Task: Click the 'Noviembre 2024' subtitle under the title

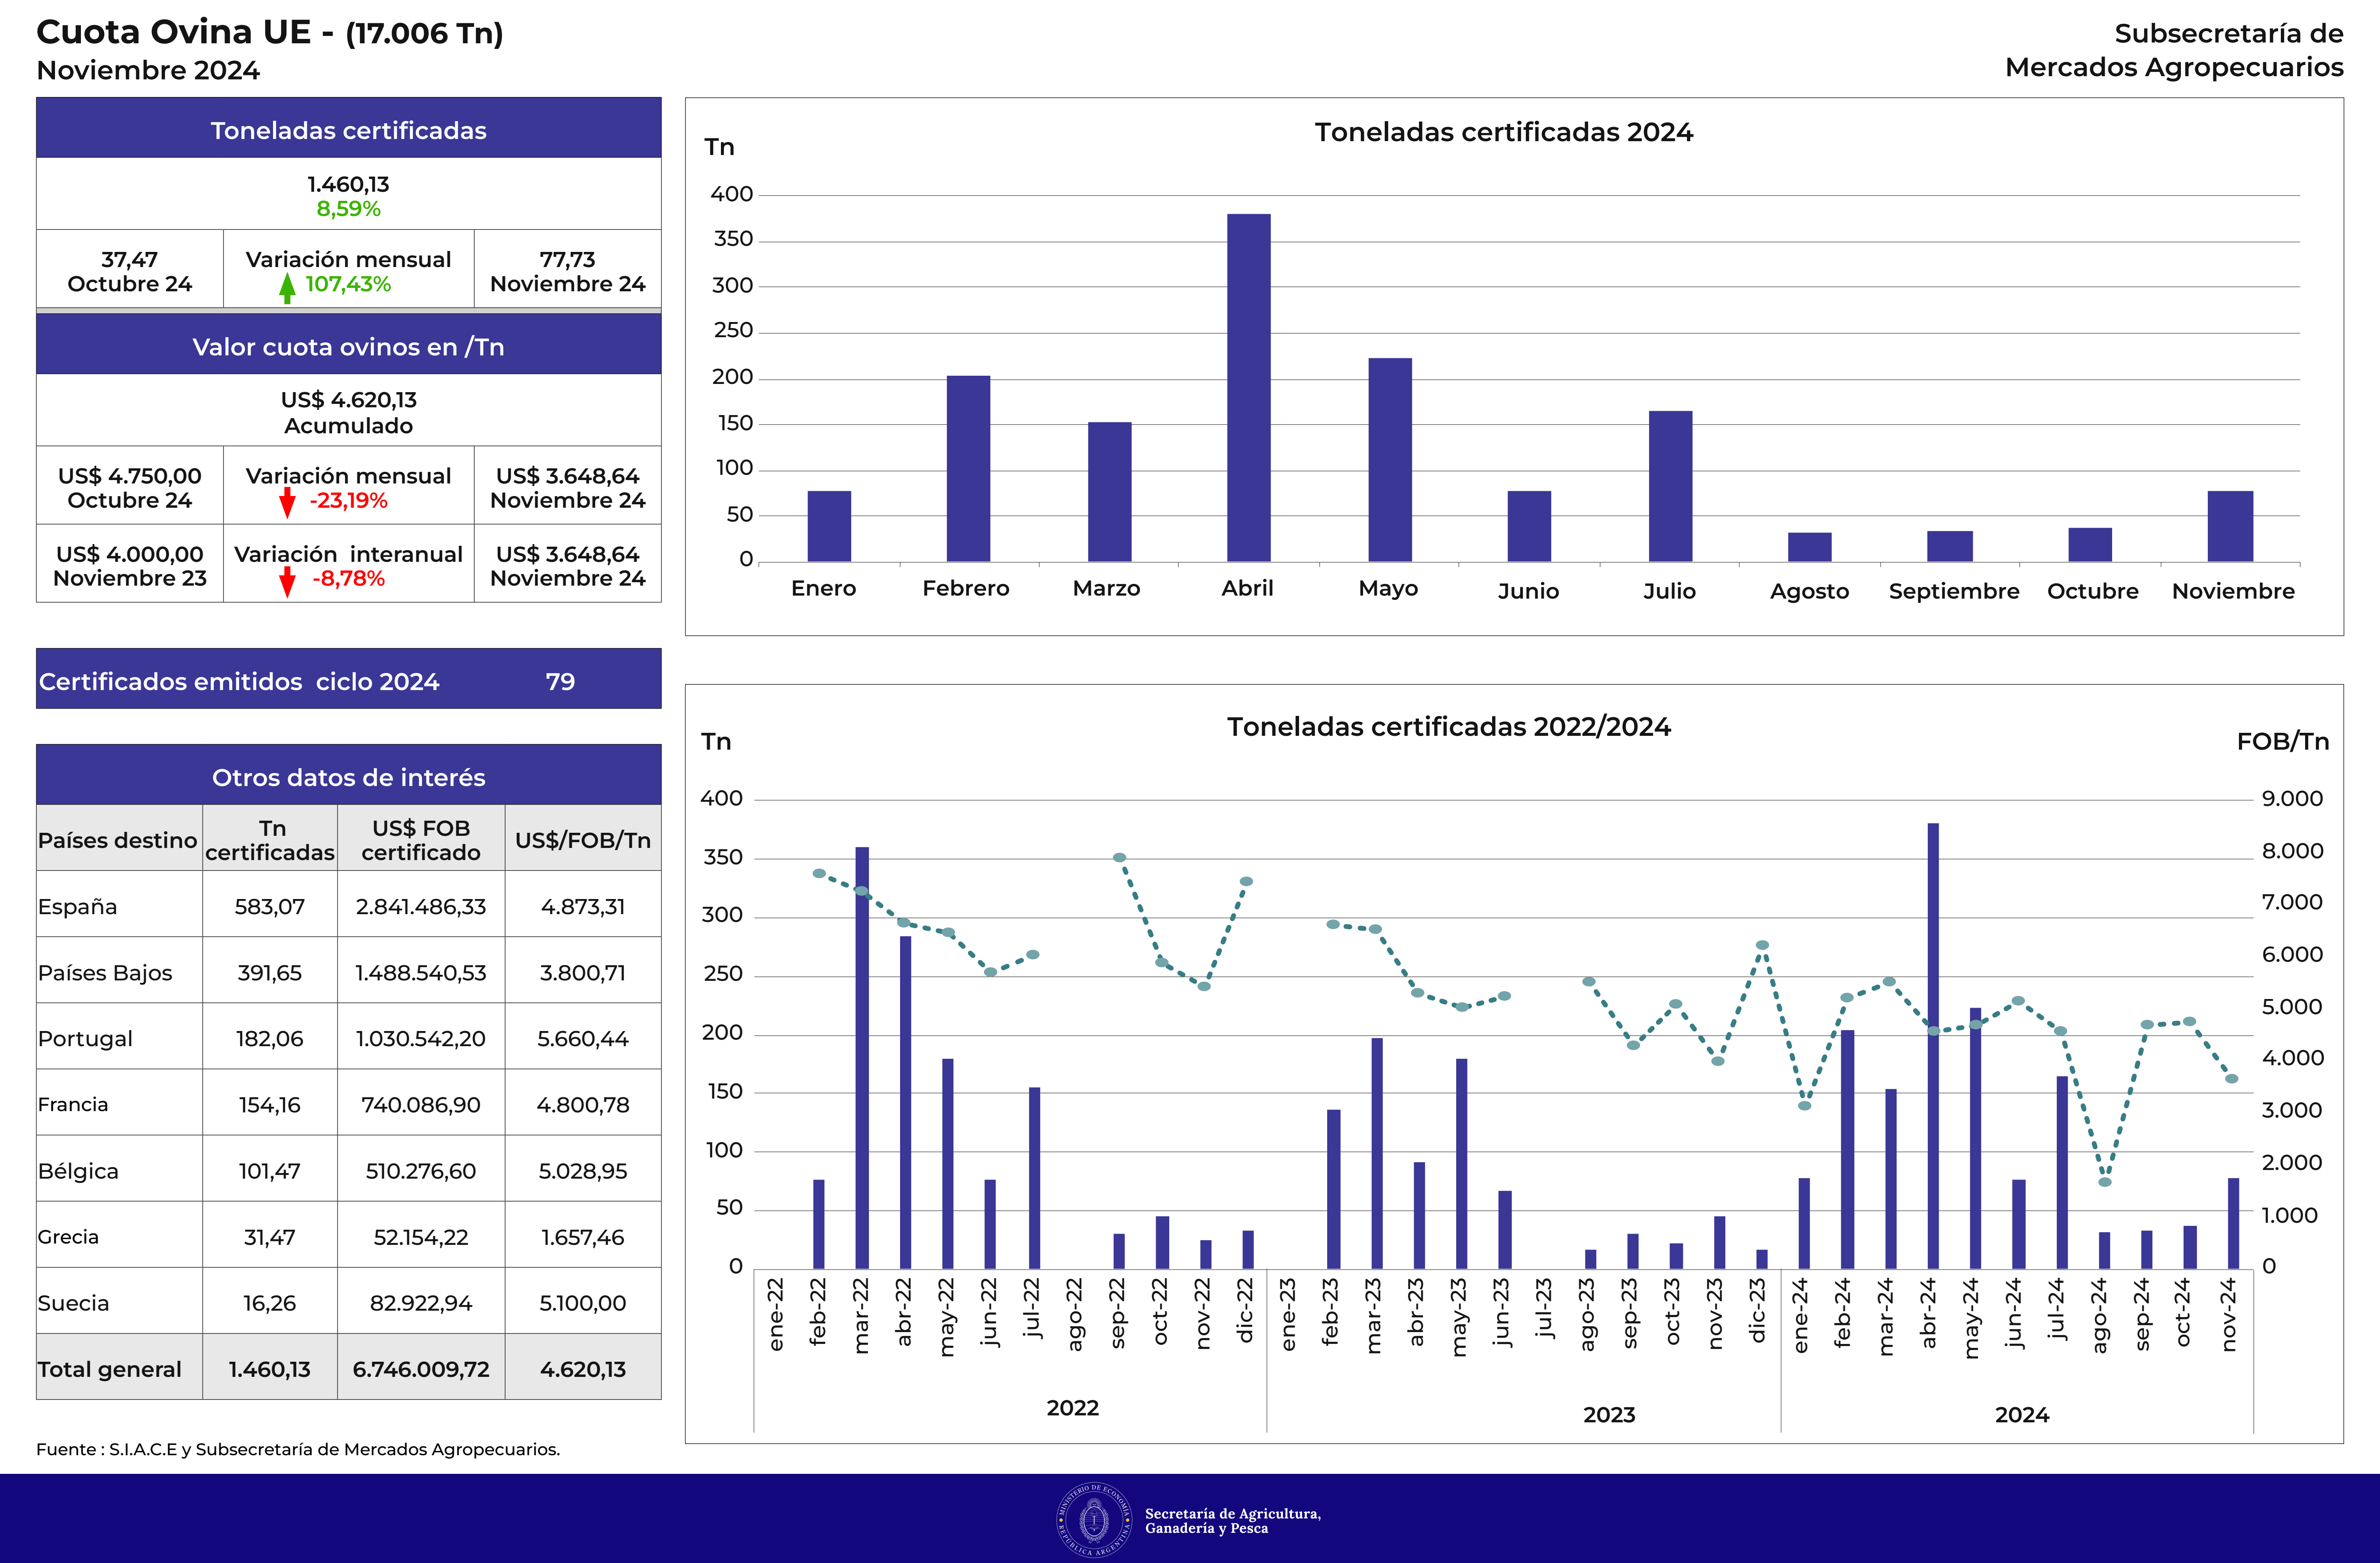Action: point(148,70)
